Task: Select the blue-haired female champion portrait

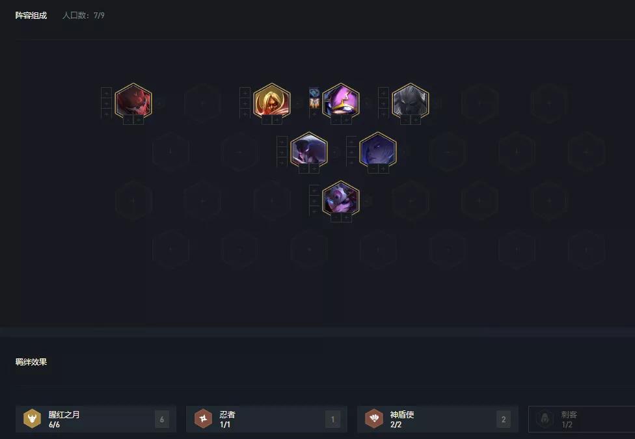Action: click(x=378, y=150)
